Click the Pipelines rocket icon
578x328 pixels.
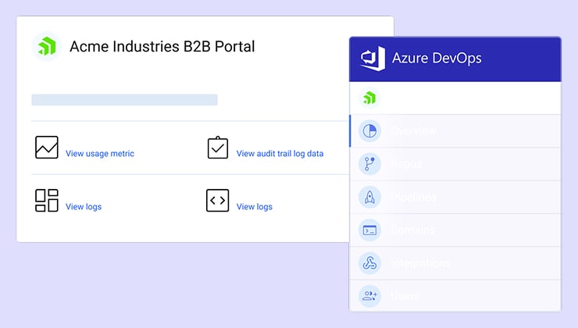tap(369, 197)
